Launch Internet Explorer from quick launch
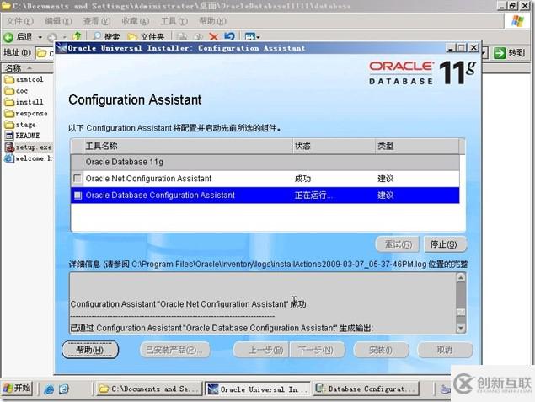 click(49, 389)
